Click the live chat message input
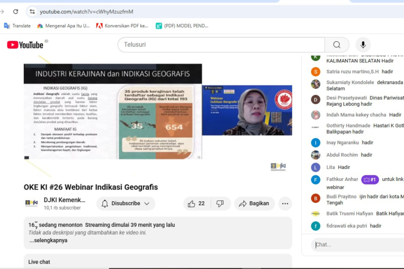 [355, 244]
